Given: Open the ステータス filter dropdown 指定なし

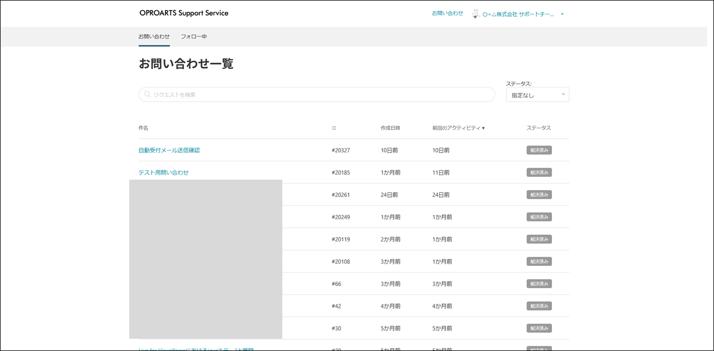Looking at the screenshot, I should click(537, 95).
